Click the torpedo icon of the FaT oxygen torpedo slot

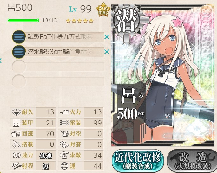(19, 37)
